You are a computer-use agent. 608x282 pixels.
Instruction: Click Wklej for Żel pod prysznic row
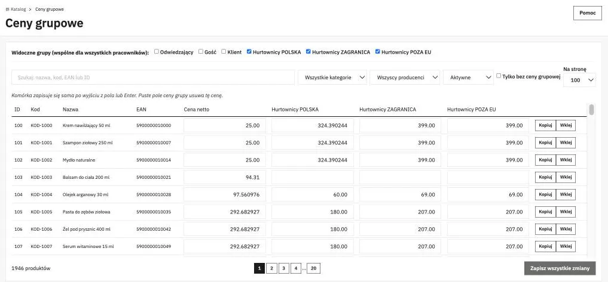pos(566,229)
